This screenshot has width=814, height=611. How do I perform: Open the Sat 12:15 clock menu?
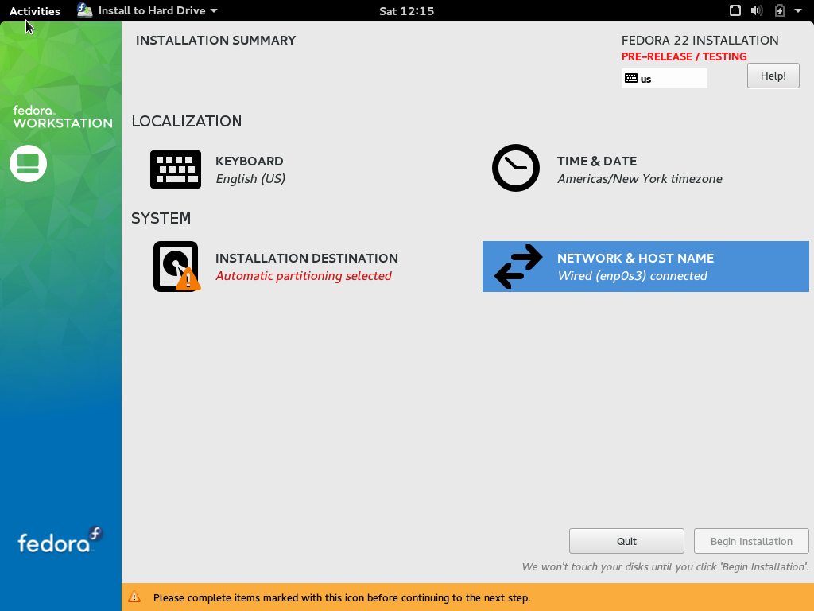point(406,11)
